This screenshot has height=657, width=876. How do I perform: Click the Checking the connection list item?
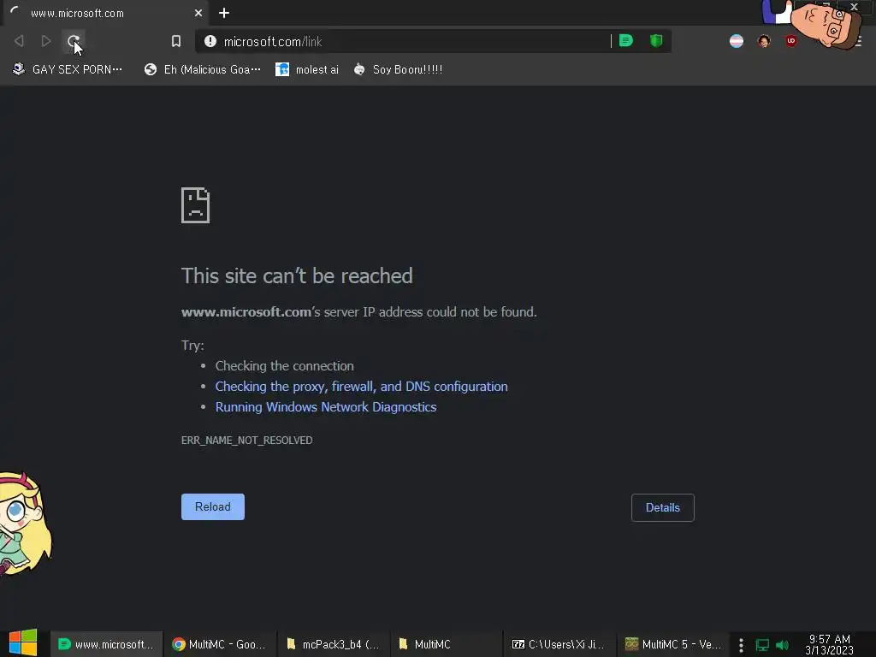point(284,366)
